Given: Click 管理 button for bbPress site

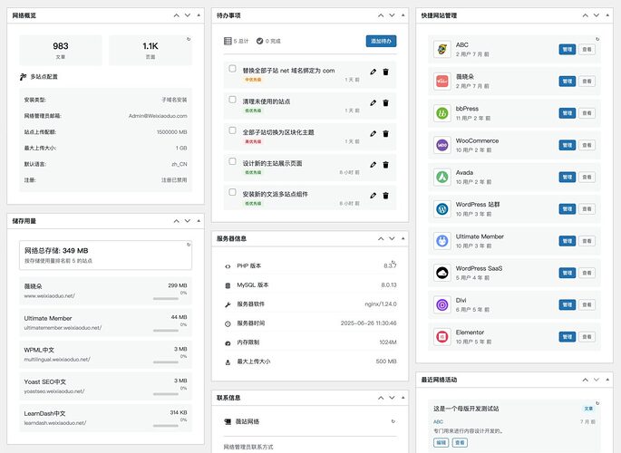Looking at the screenshot, I should click(568, 113).
